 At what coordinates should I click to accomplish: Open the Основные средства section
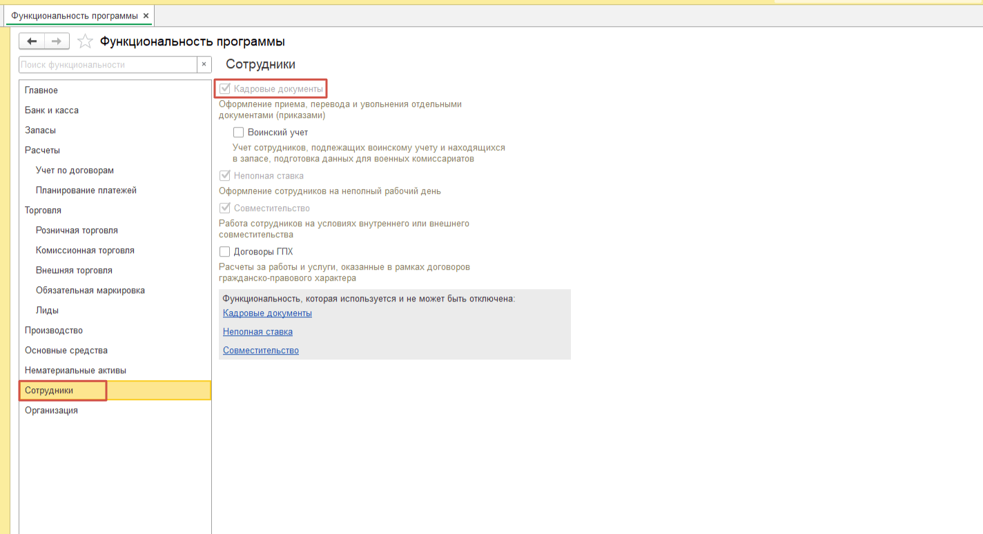pos(115,350)
